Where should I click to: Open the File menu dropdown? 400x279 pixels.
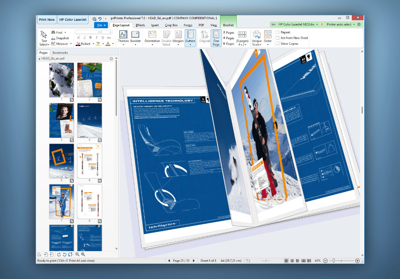[101, 25]
